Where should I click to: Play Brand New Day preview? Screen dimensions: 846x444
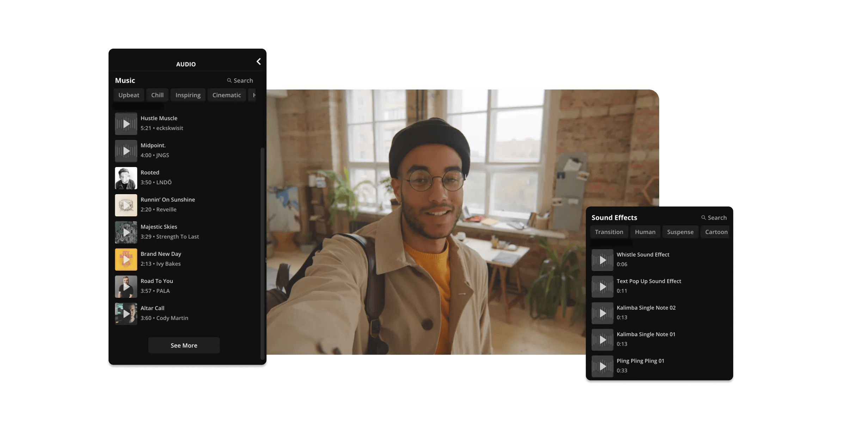click(126, 259)
